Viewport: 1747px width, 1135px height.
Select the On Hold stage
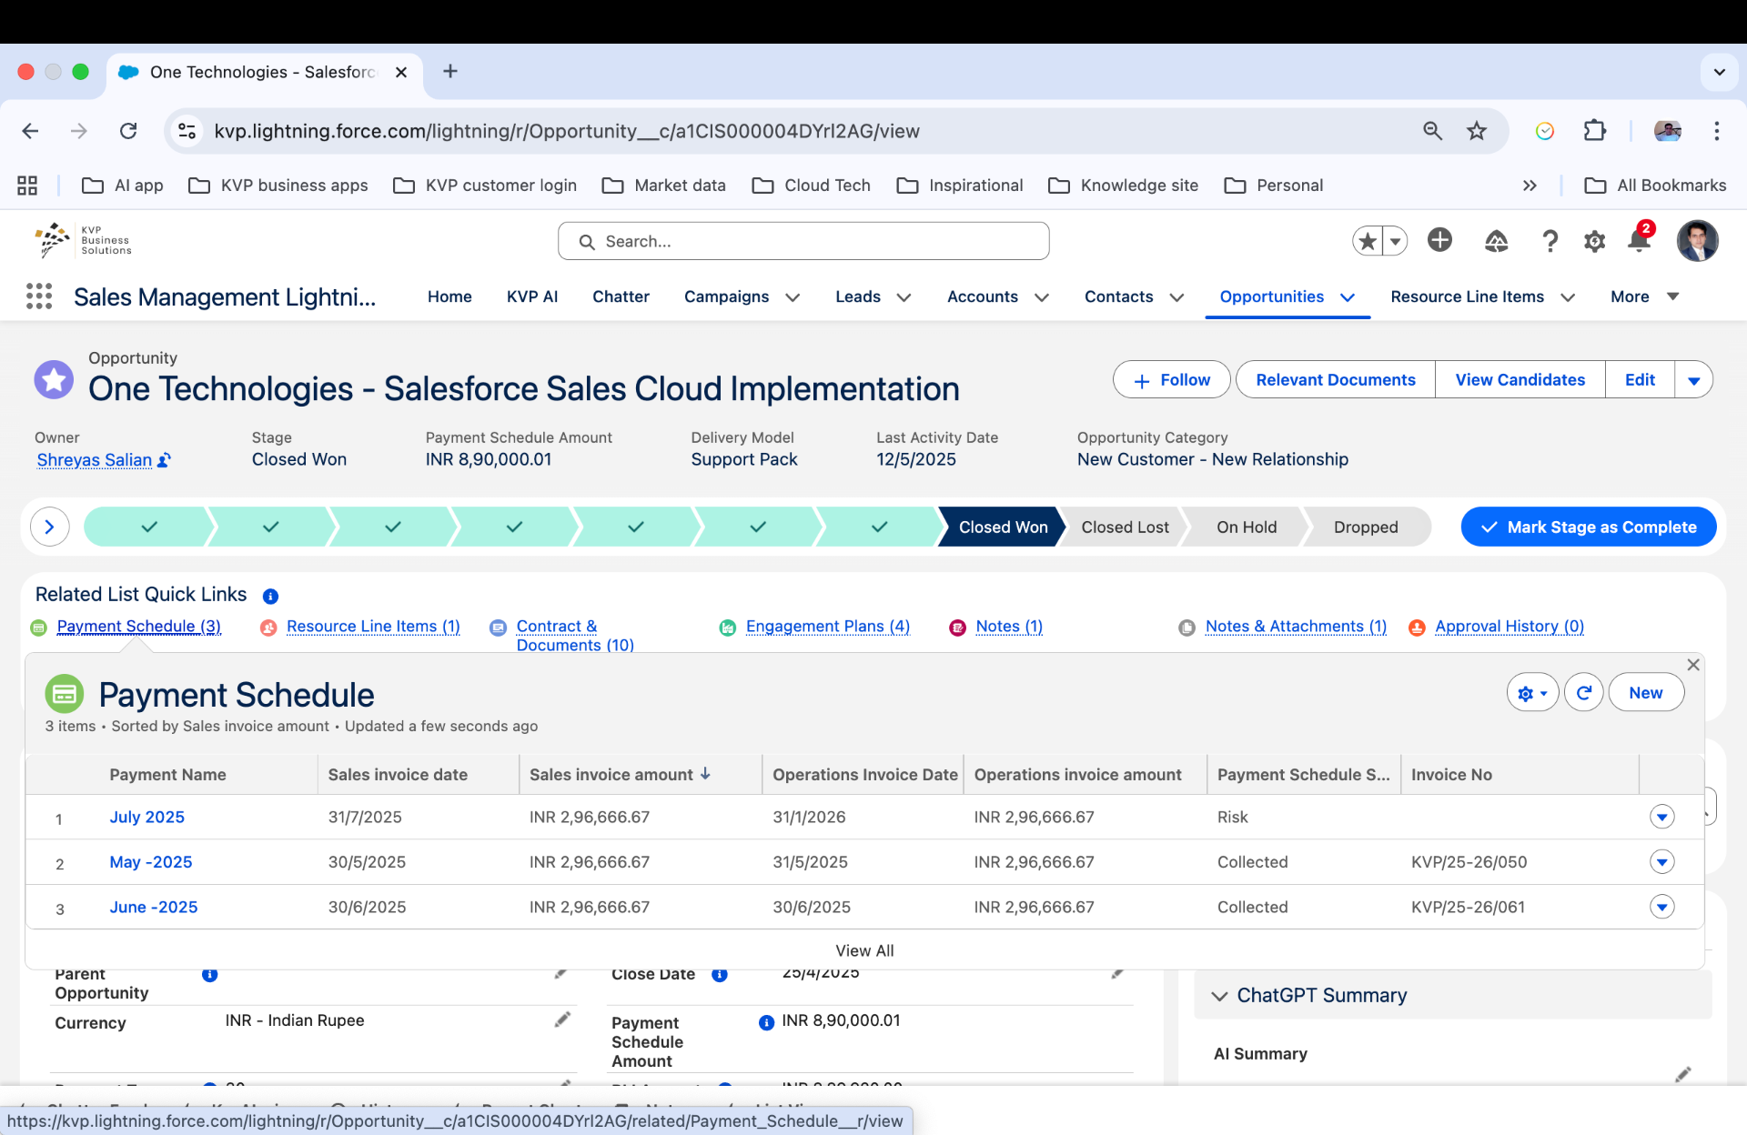1247,527
